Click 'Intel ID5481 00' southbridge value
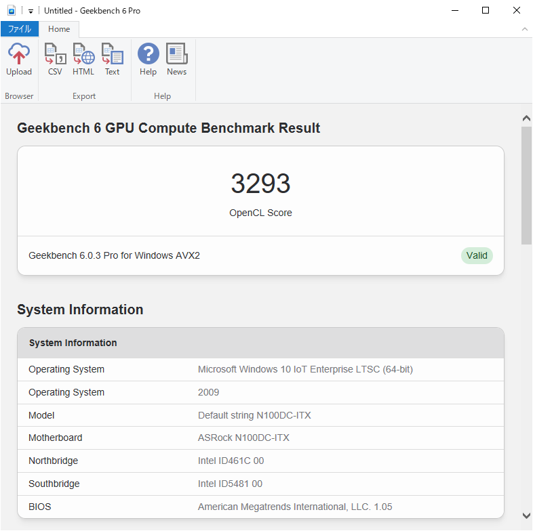The image size is (533, 531). (x=230, y=484)
